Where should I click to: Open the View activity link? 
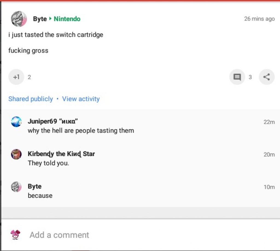pyautogui.click(x=81, y=99)
